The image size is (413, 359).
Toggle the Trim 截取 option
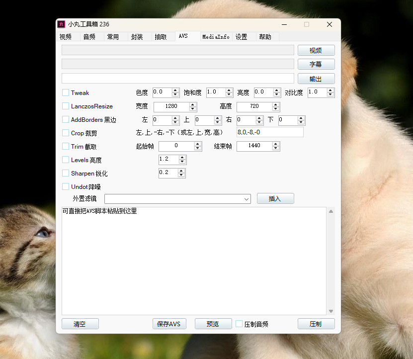(x=65, y=146)
